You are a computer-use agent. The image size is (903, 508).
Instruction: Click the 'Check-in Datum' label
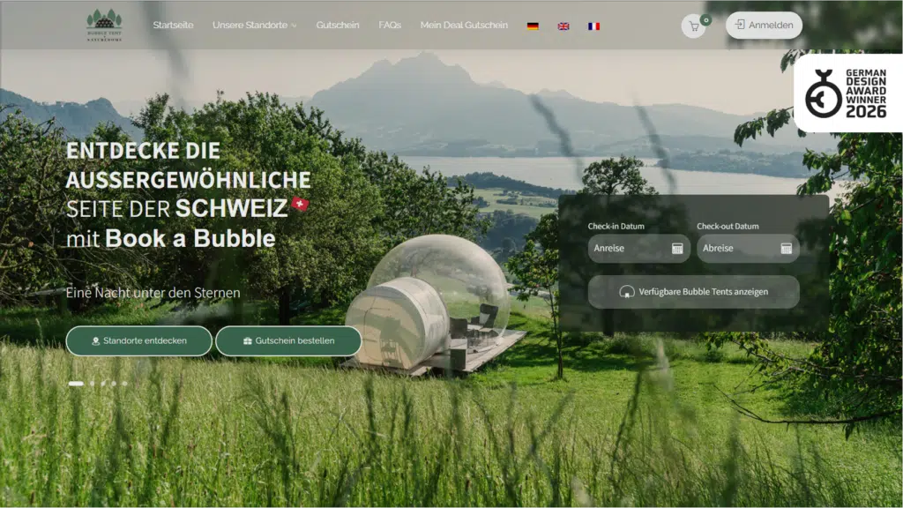[616, 227]
